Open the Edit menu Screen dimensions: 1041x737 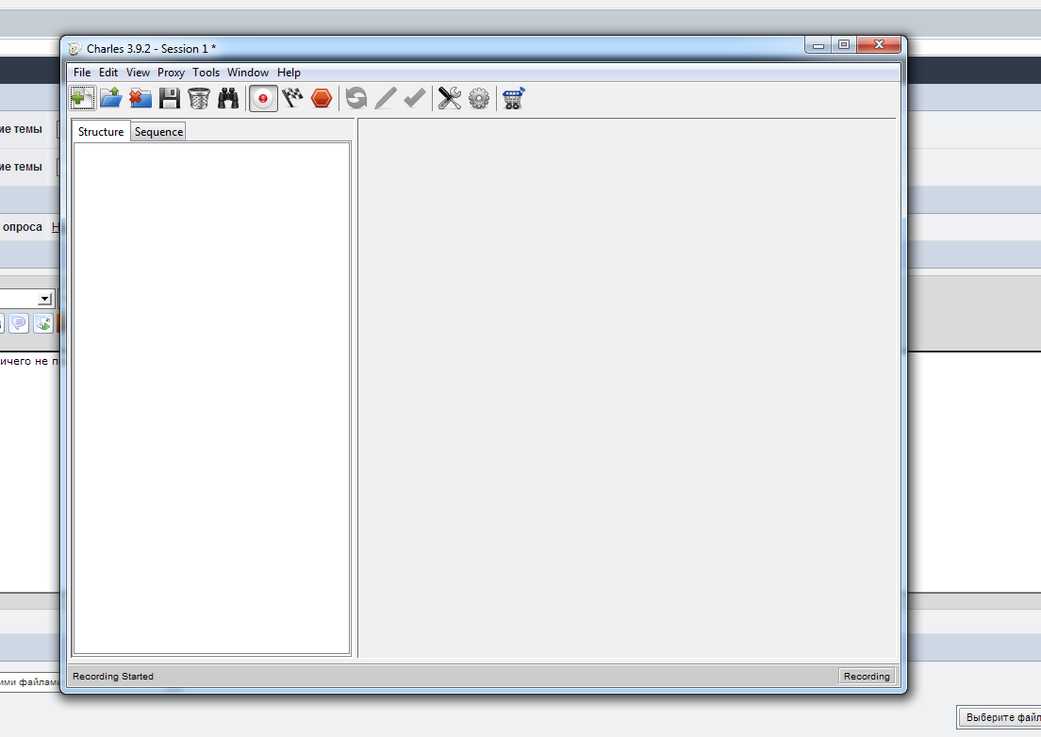pos(108,73)
